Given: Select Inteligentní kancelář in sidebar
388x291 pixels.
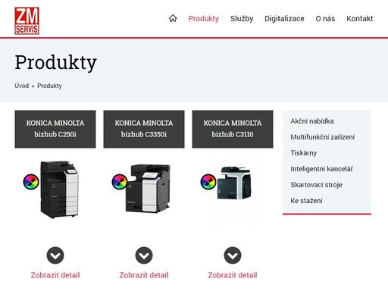Looking at the screenshot, I should 321,169.
